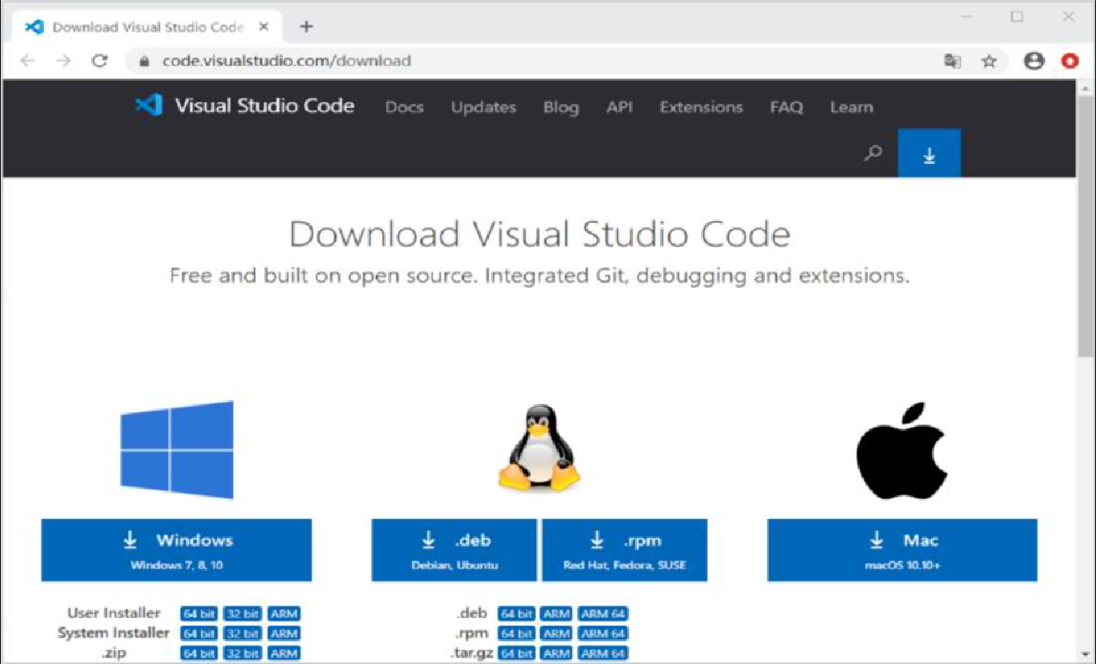Image resolution: width=1096 pixels, height=664 pixels.
Task: Click Linux .deb ARM link
Action: [x=557, y=614]
